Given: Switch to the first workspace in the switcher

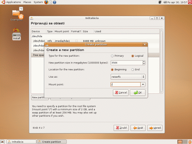Looking at the screenshot, I should (x=180, y=142).
